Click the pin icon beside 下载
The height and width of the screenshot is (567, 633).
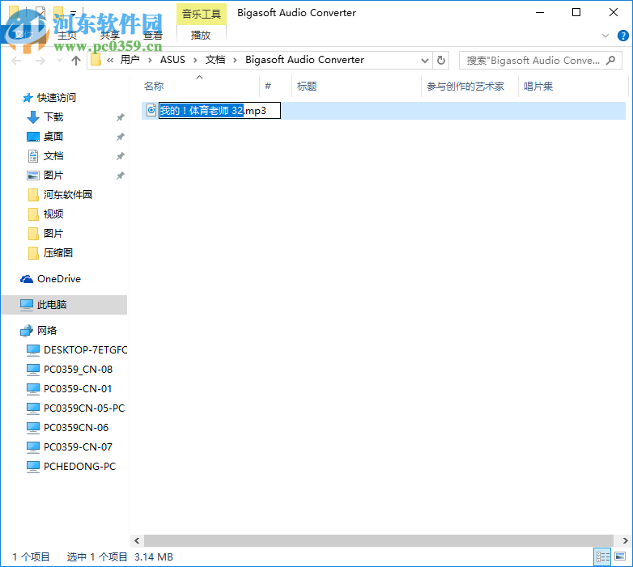pos(121,117)
